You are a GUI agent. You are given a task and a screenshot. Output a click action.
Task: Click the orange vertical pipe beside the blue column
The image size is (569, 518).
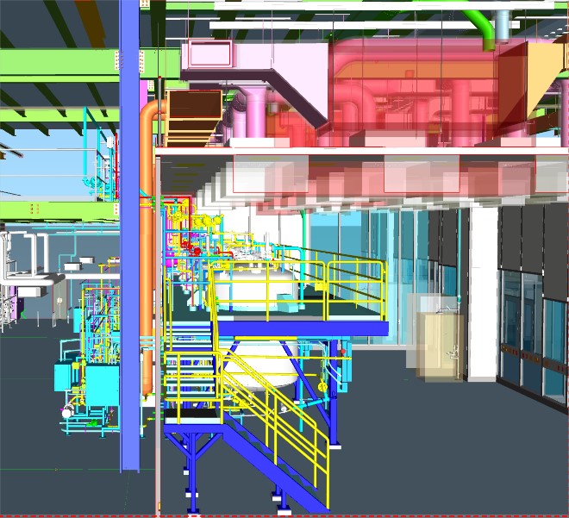[x=147, y=259]
